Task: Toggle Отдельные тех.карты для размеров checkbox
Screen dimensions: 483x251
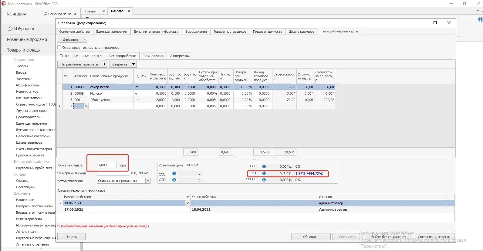Action: pyautogui.click(x=59, y=48)
